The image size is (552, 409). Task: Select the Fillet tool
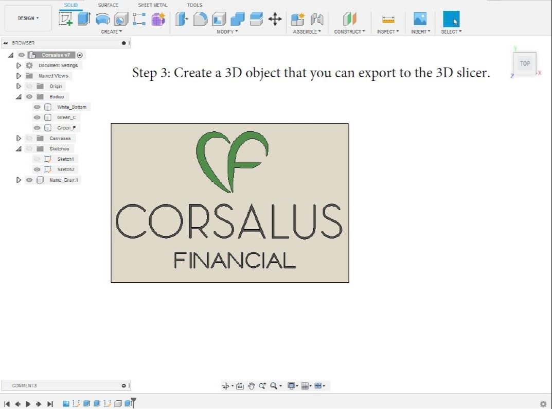(x=201, y=19)
